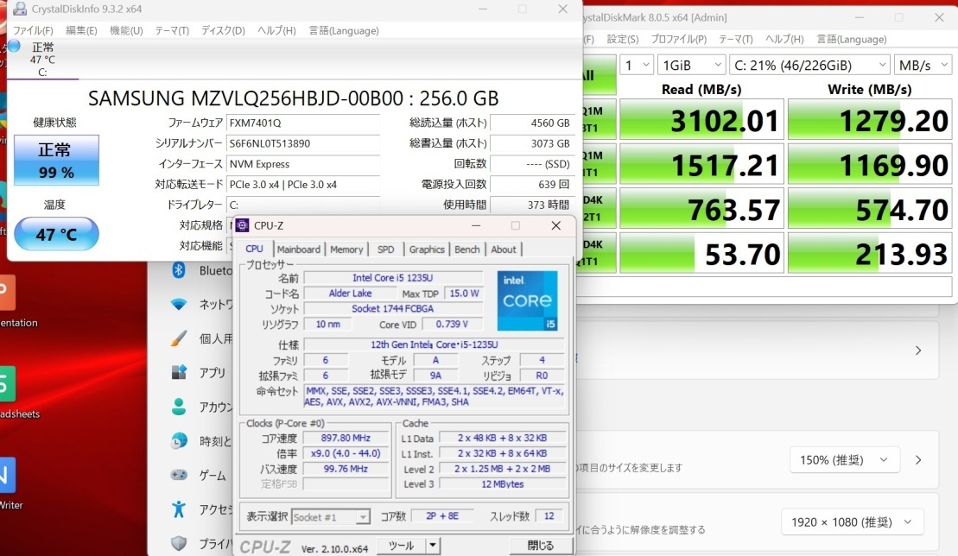Switch to the Bench tab in CPU-Z
The width and height of the screenshot is (958, 556).
(466, 250)
